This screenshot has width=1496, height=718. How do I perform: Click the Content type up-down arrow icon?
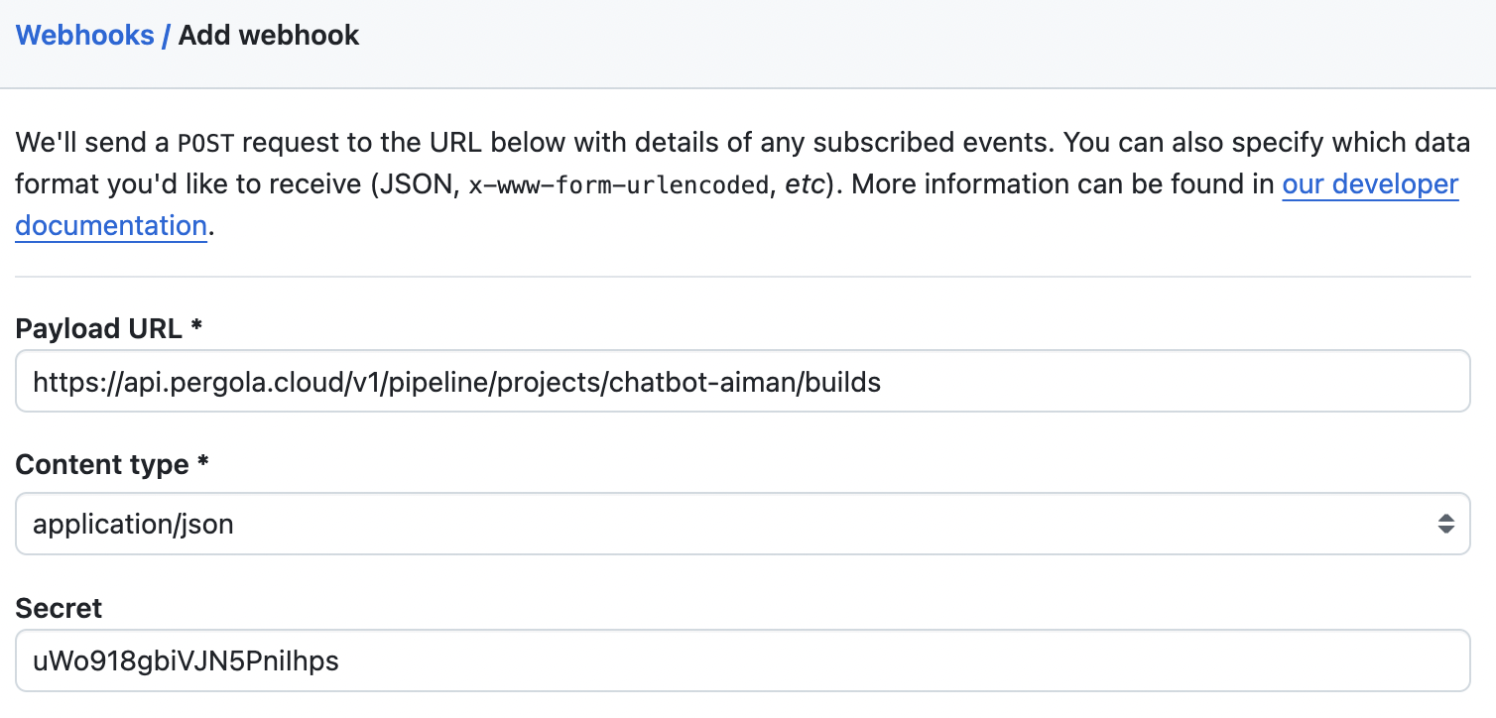click(1446, 524)
